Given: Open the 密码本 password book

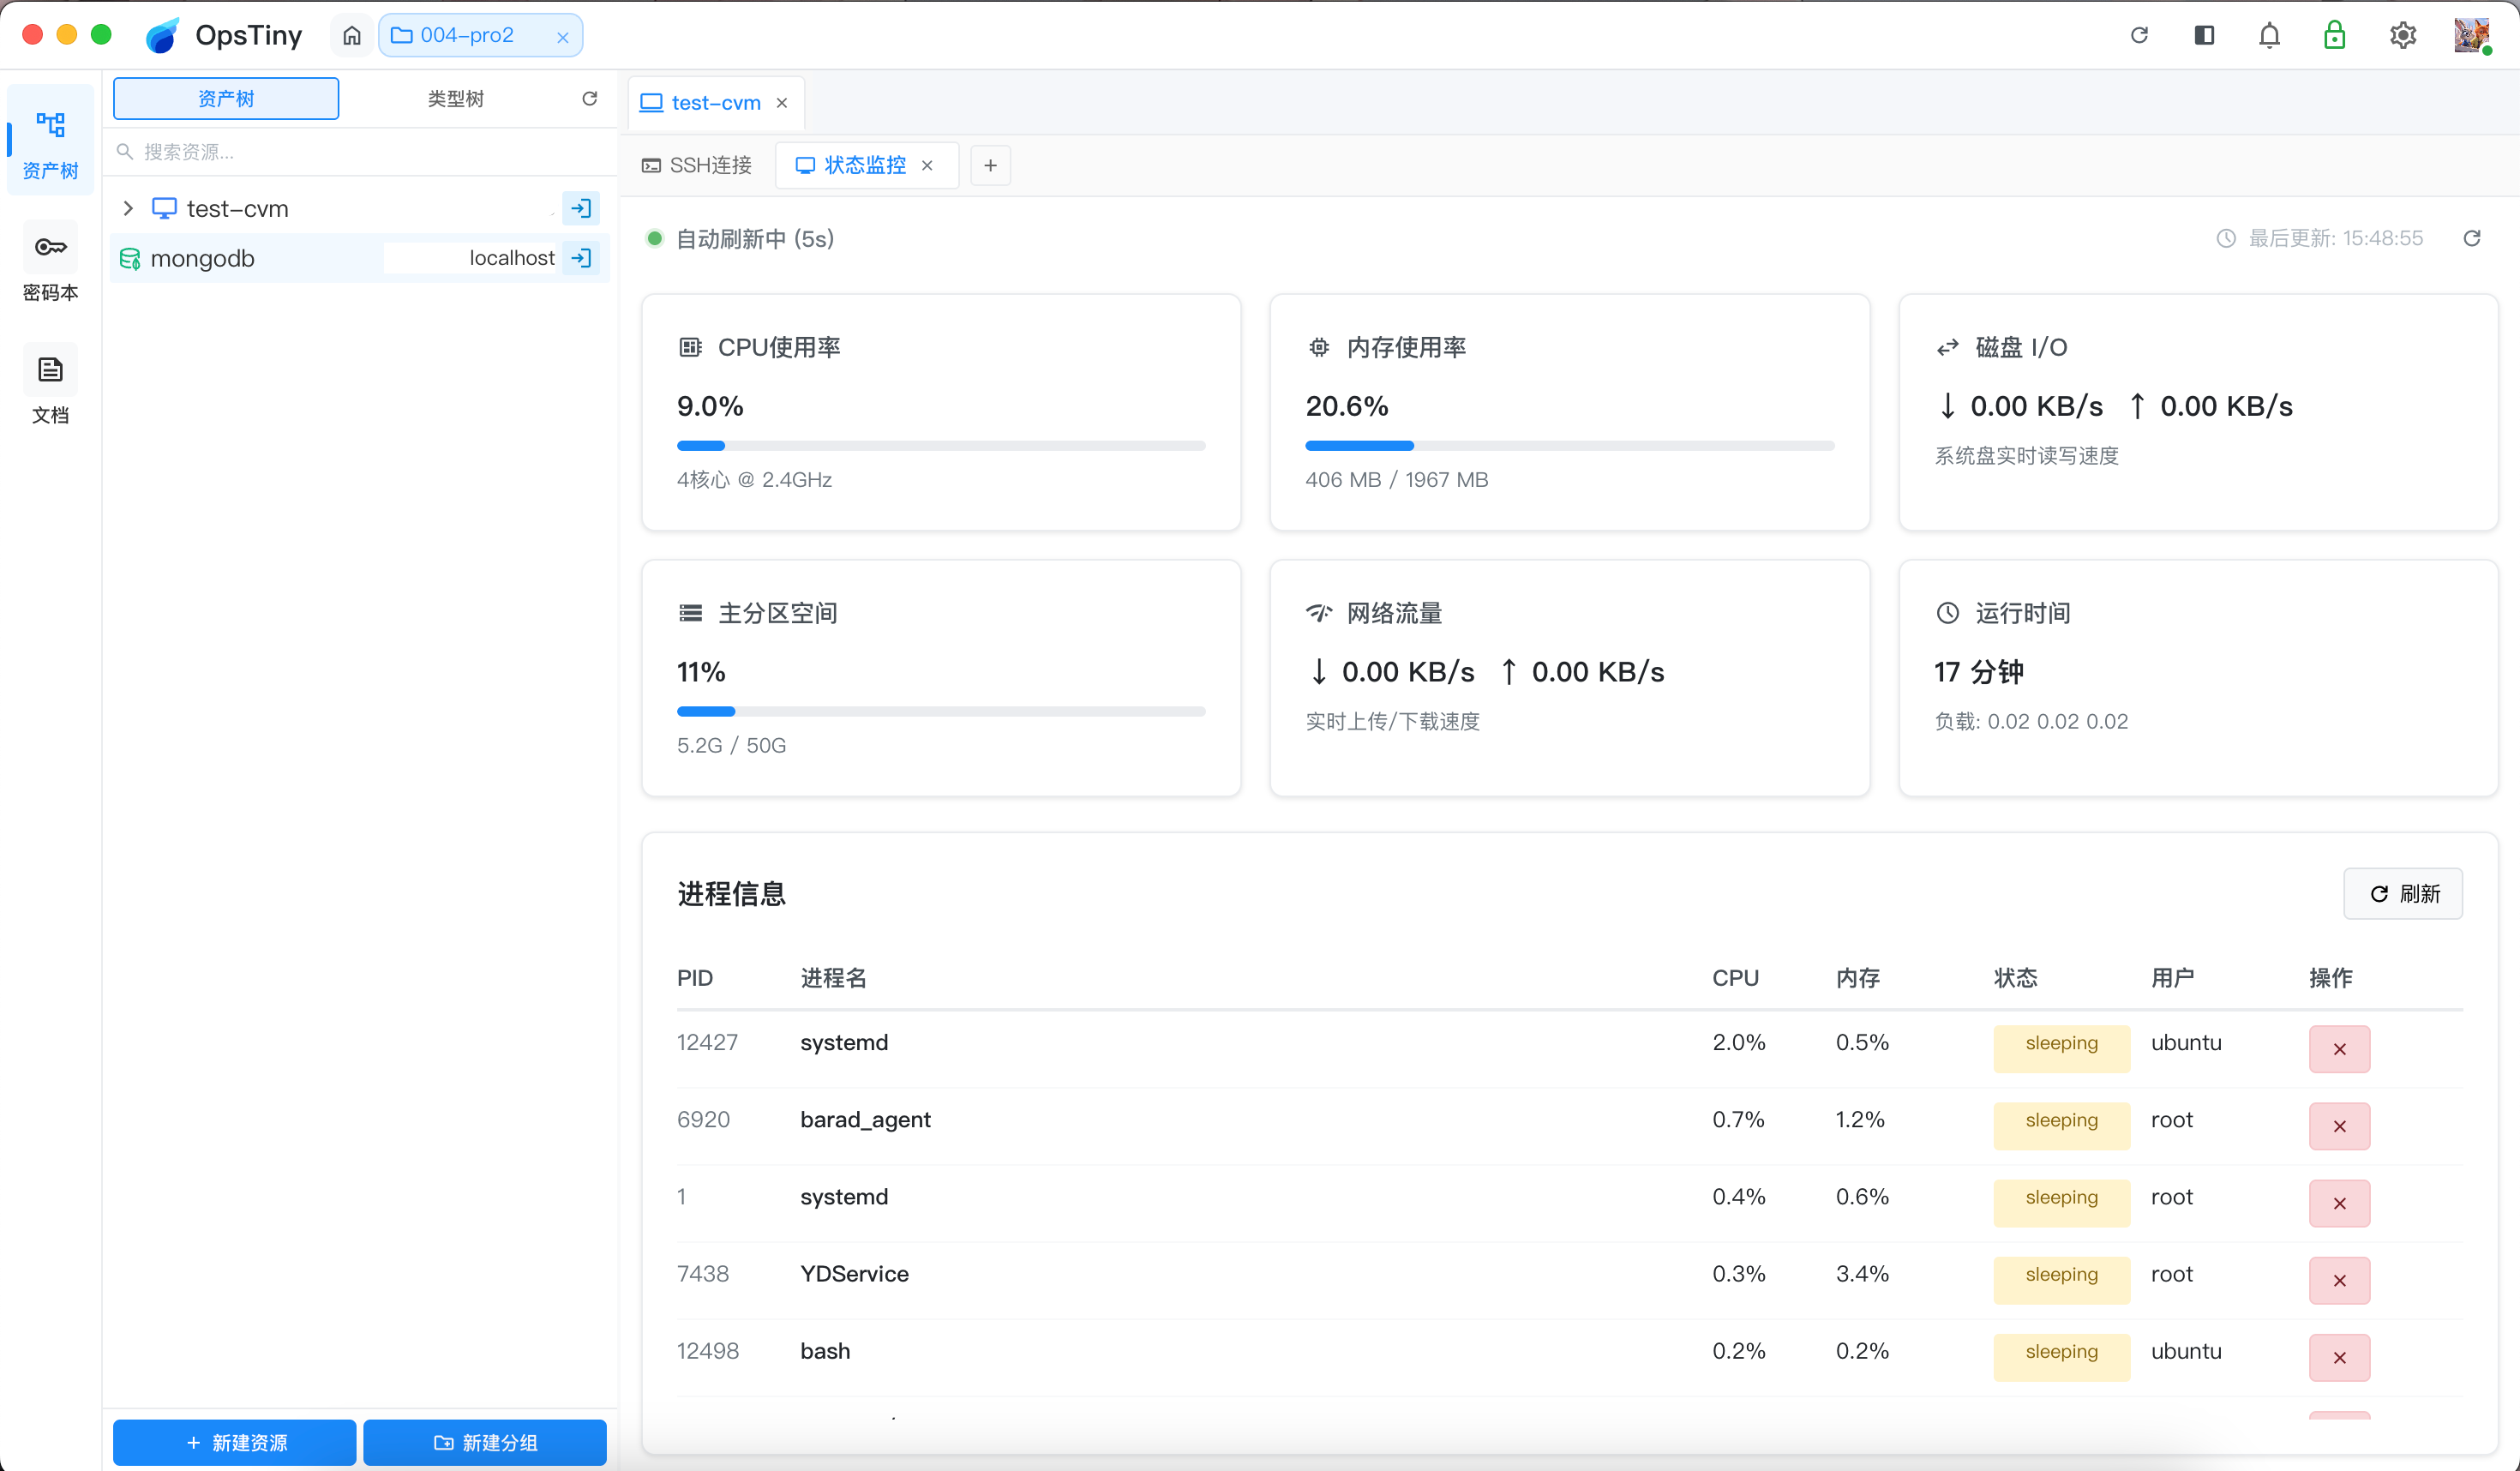Looking at the screenshot, I should coord(50,262).
